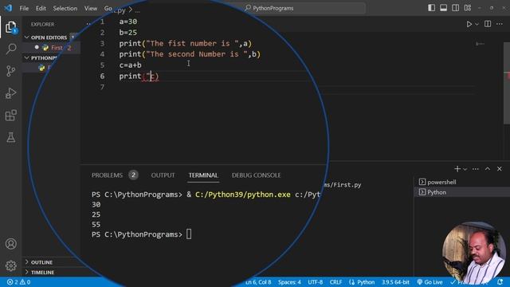Open the Go menu
This screenshot has height=287, width=510.
[108, 8]
